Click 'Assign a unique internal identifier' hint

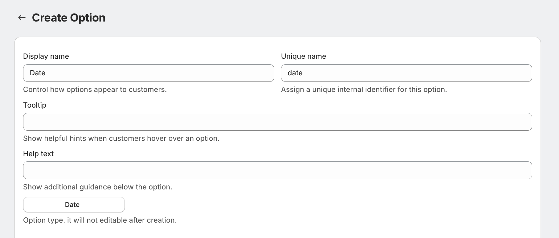364,89
